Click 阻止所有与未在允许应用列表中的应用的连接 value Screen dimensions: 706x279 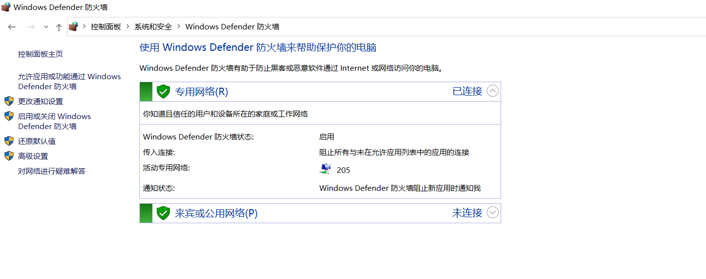(x=394, y=152)
